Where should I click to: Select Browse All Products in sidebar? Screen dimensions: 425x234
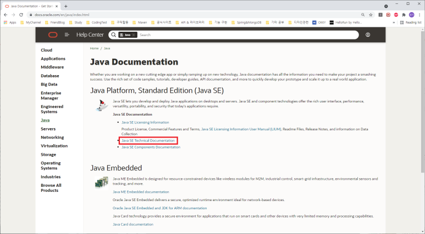(51, 188)
